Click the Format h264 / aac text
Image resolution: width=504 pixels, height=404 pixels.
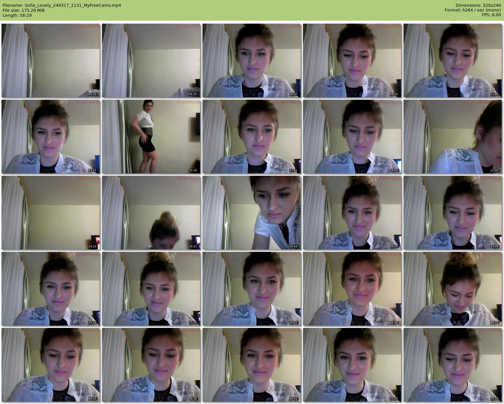point(473,10)
